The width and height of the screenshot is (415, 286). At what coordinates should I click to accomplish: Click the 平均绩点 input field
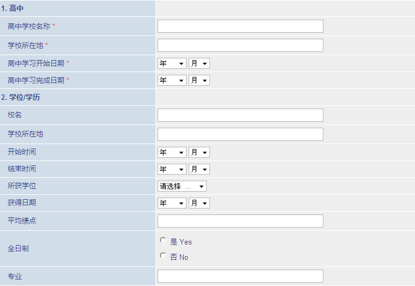pyautogui.click(x=240, y=221)
